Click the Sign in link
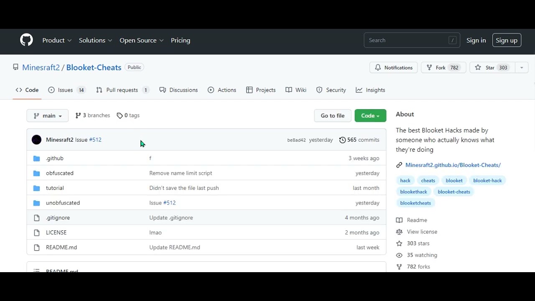The height and width of the screenshot is (301, 535). [476, 40]
